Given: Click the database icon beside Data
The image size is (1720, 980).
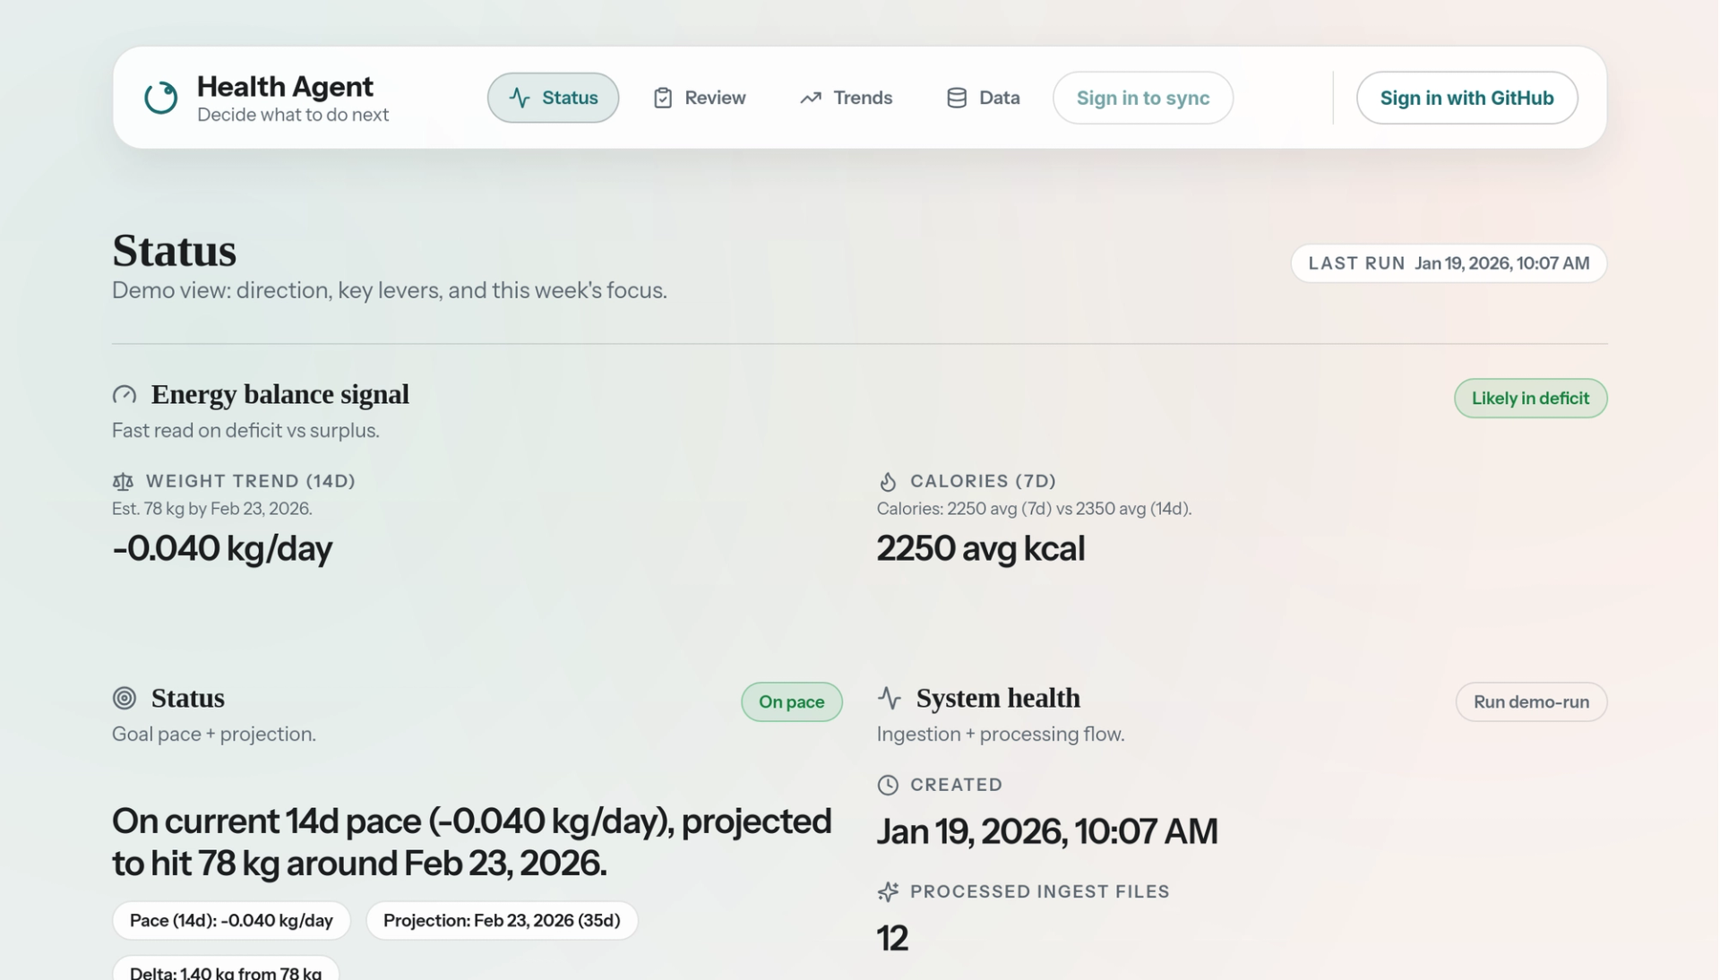Looking at the screenshot, I should (x=957, y=98).
